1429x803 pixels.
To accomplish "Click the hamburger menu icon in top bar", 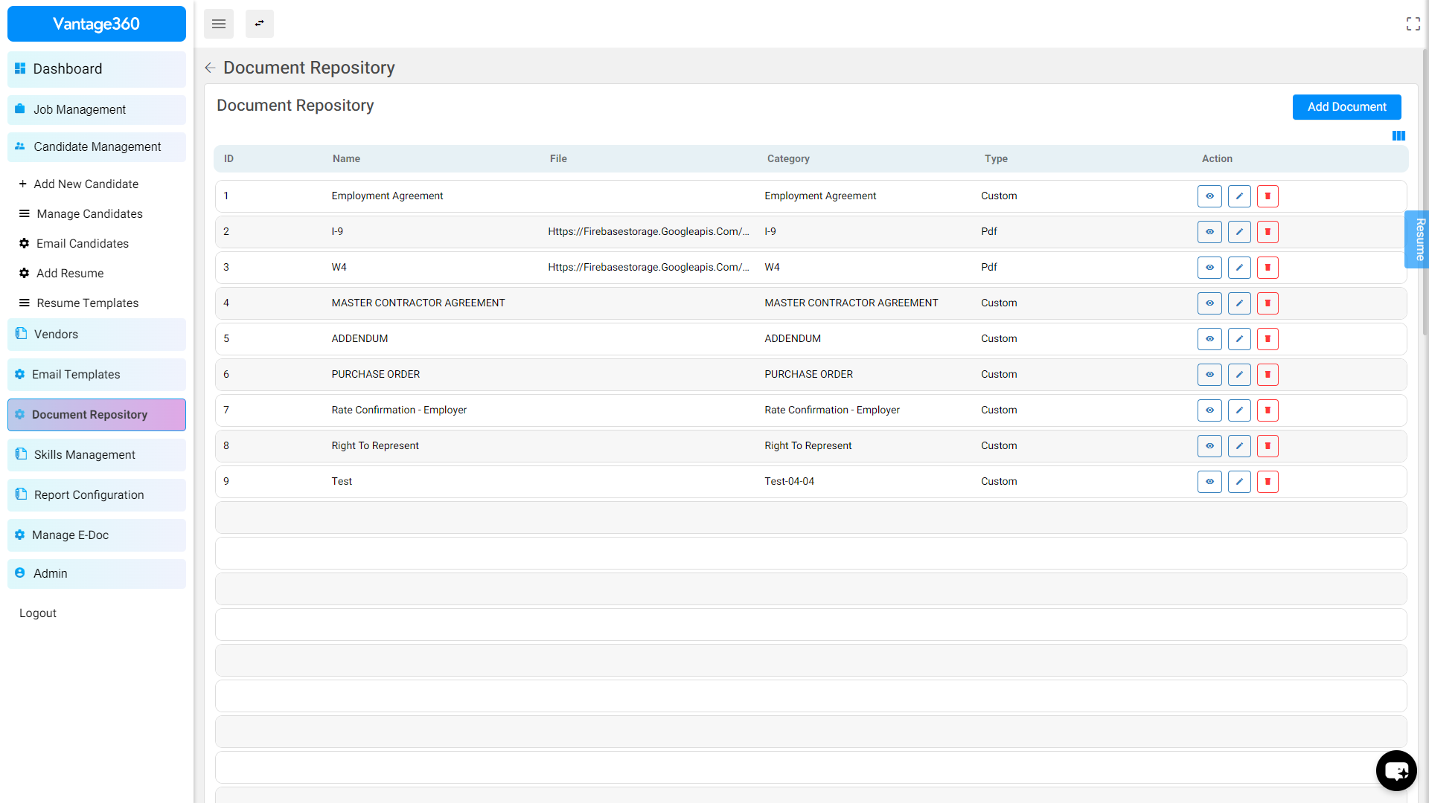I will coord(218,24).
